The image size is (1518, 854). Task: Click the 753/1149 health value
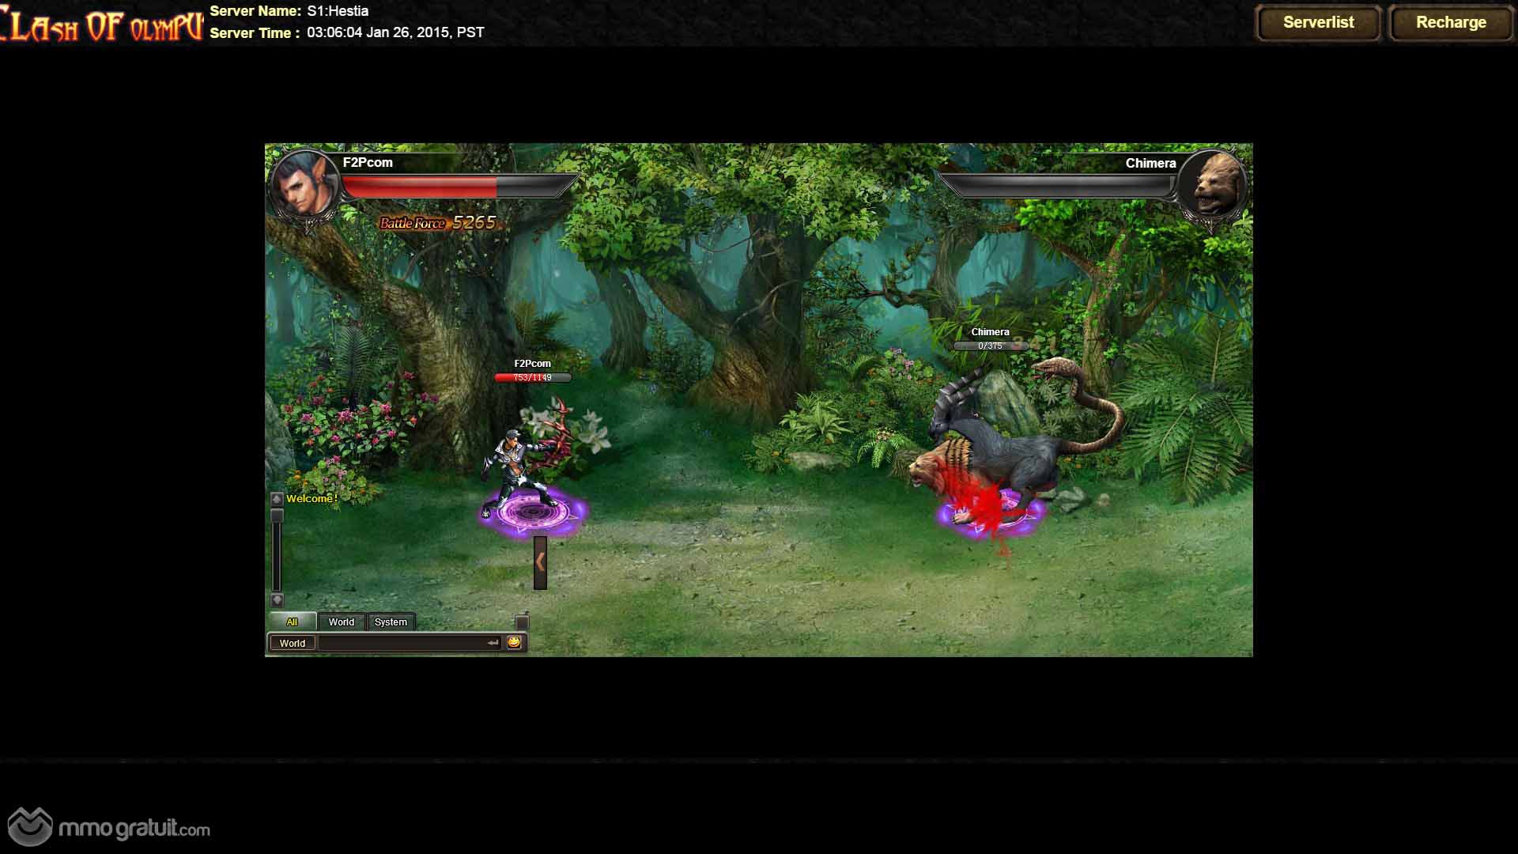[532, 377]
